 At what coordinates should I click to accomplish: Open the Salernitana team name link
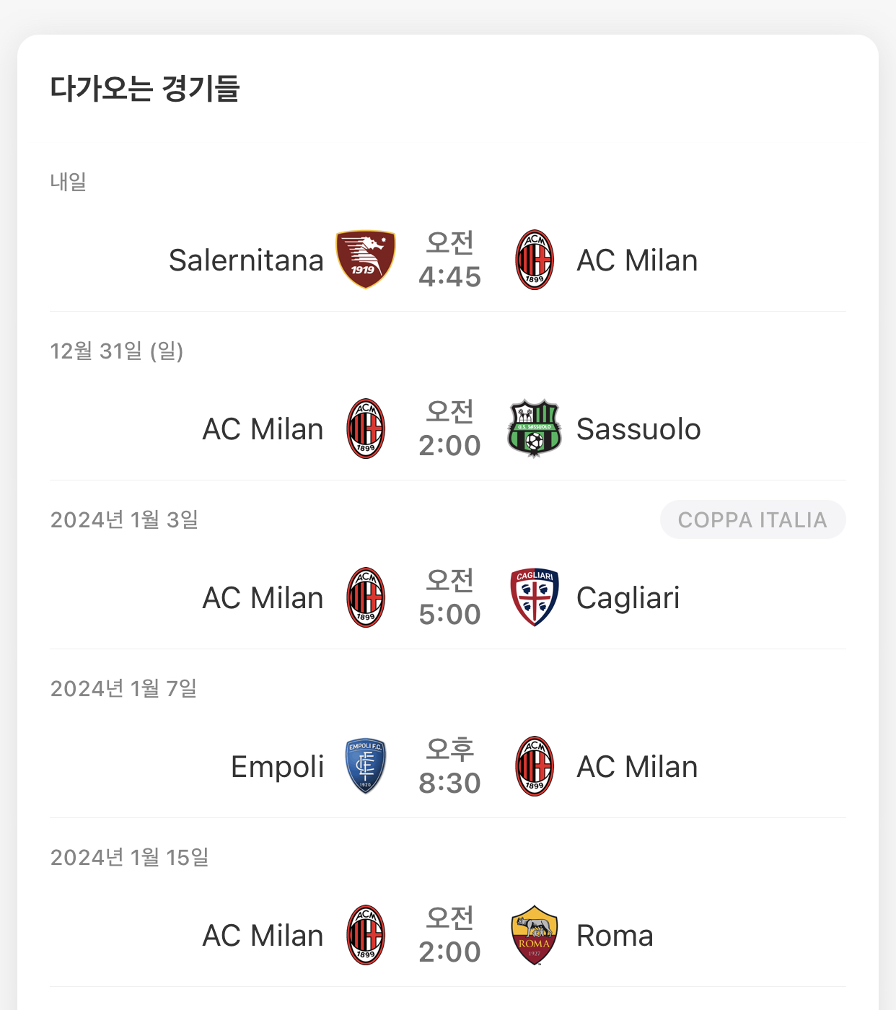[x=246, y=260]
